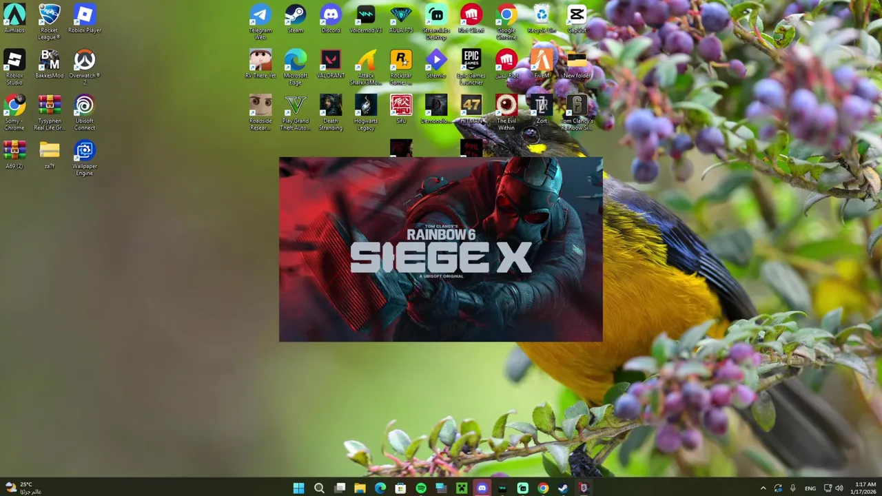This screenshot has height=496, width=882.
Task: Click the microphone tray icon
Action: 793,488
